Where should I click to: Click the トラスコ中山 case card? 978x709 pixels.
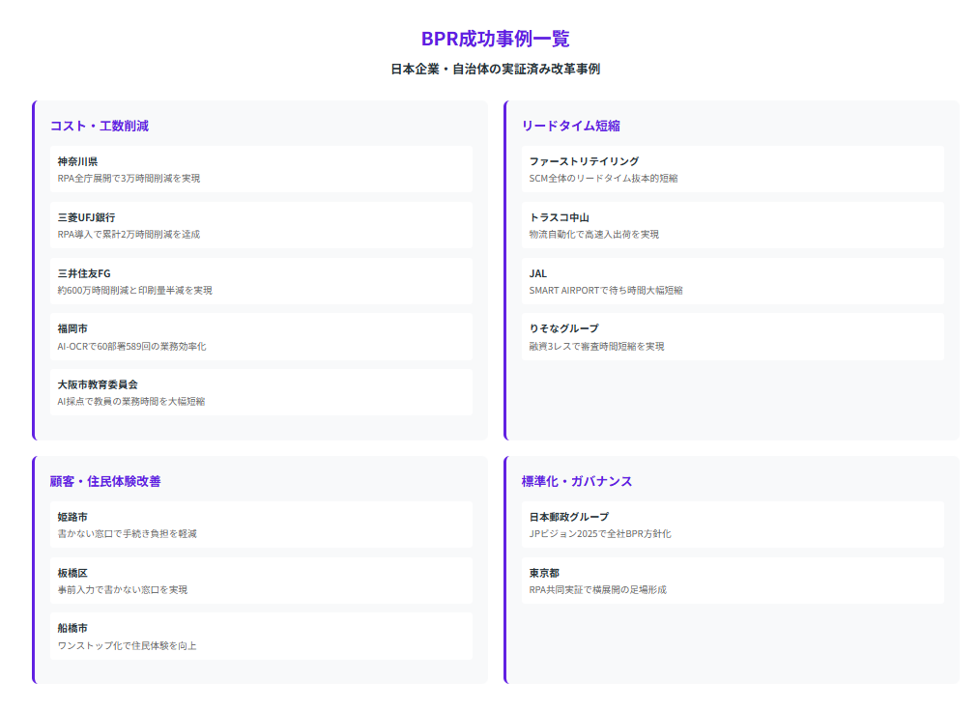point(733,225)
